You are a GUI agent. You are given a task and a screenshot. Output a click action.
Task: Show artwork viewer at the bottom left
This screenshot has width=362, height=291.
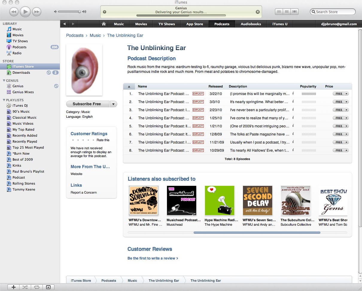[x=48, y=287]
